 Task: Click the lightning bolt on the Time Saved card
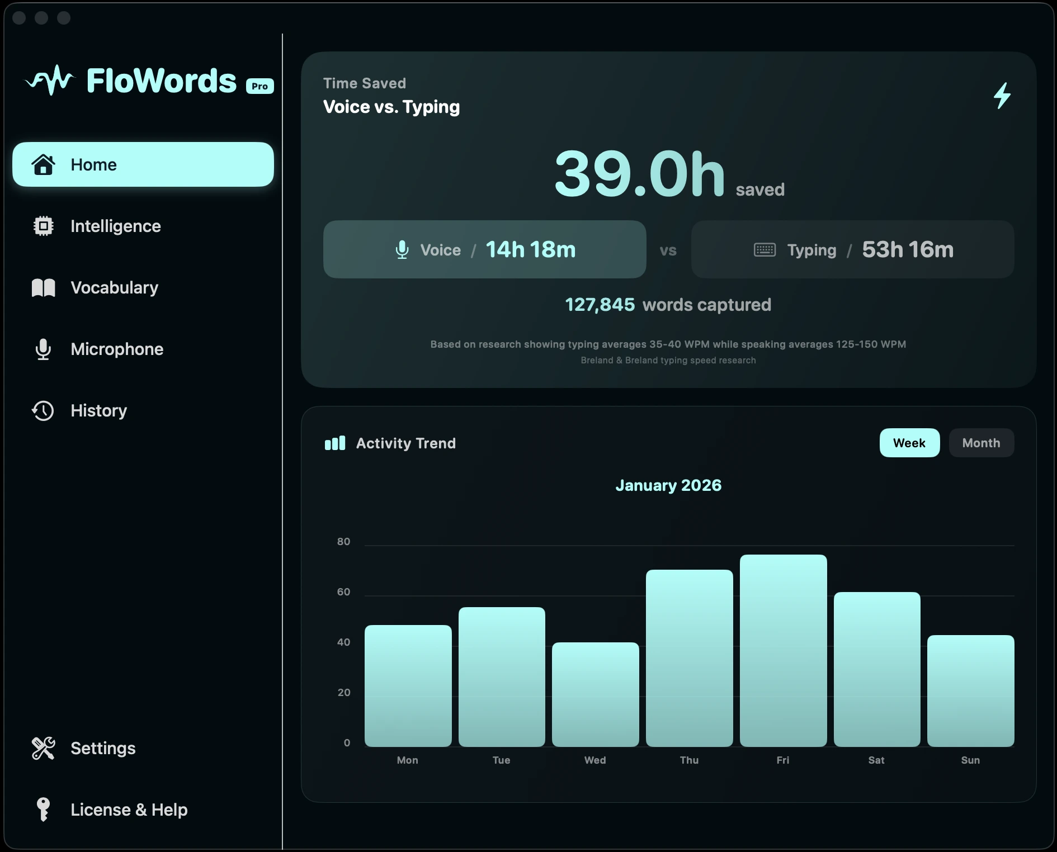[x=1002, y=96]
